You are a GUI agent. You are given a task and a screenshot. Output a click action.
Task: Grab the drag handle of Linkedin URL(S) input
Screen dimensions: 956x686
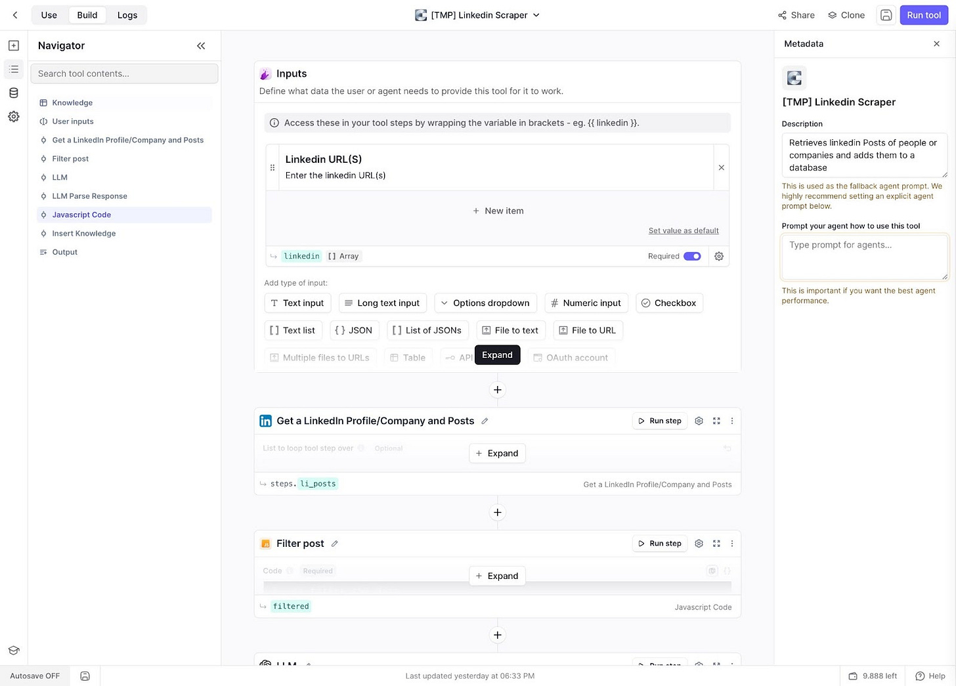[272, 167]
